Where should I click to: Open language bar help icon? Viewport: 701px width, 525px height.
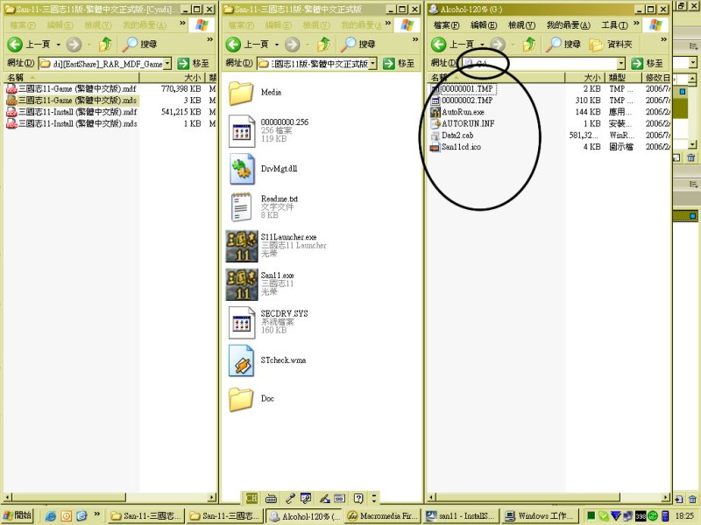point(358,498)
